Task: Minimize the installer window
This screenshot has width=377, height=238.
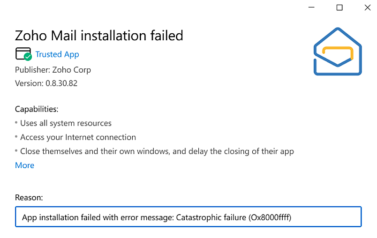Action: (x=312, y=7)
